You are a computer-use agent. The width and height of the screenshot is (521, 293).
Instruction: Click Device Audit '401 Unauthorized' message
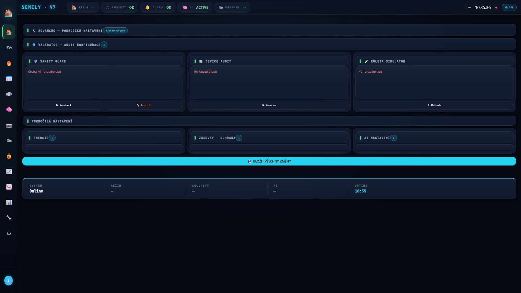(205, 72)
